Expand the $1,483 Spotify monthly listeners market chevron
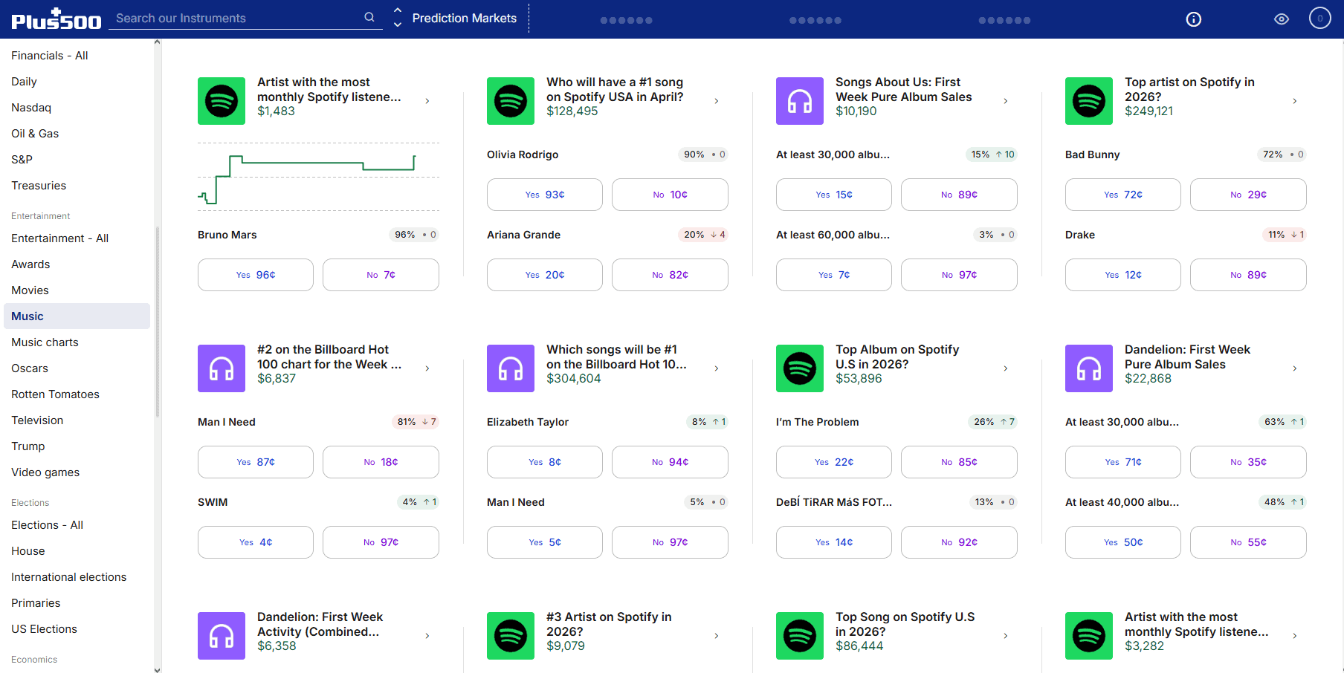This screenshot has height=673, width=1344. pos(427,101)
